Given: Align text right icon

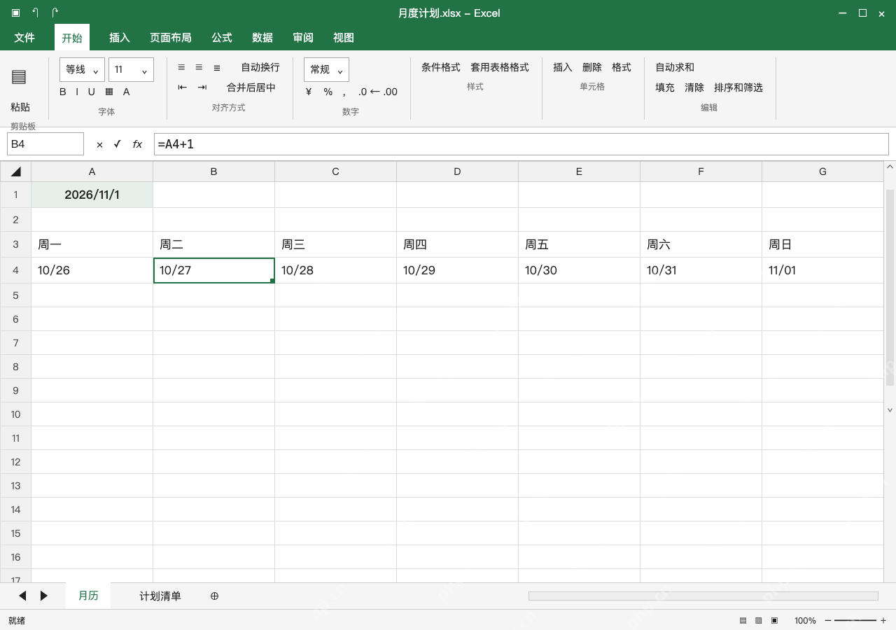Looking at the screenshot, I should point(217,67).
